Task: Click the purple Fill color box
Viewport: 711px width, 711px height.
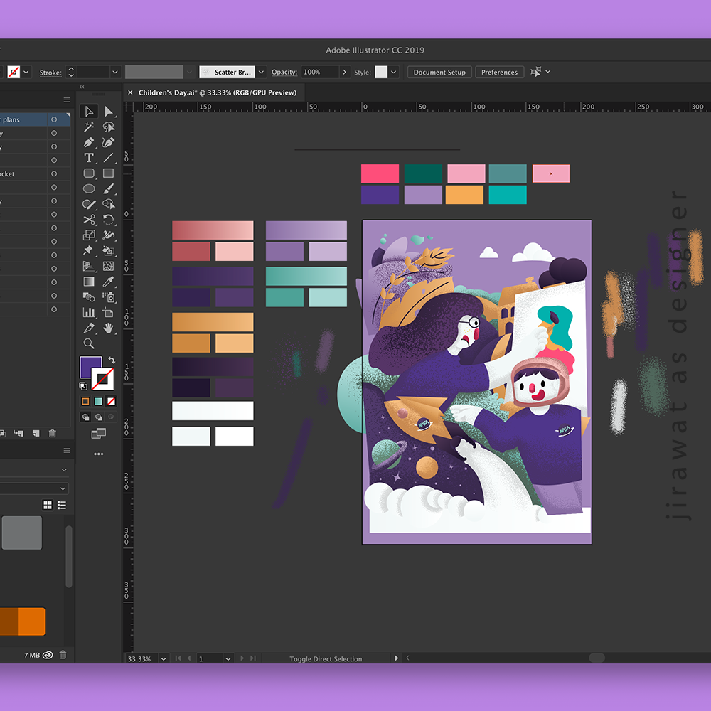Action: pyautogui.click(x=91, y=368)
